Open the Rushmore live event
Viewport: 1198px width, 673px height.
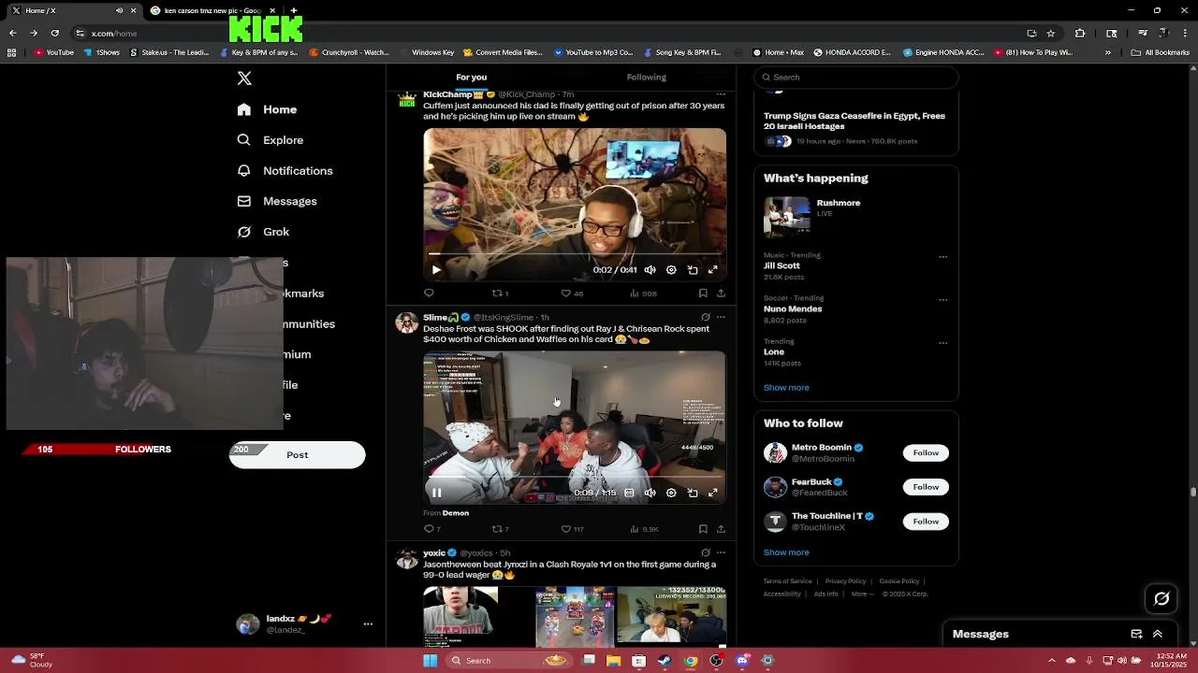(855, 216)
